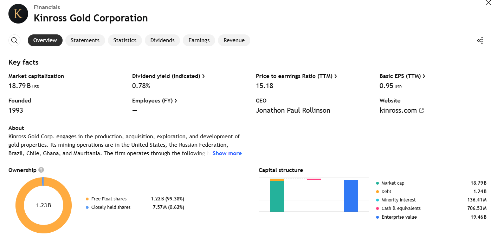Open the kinross.com website link

tap(398, 111)
